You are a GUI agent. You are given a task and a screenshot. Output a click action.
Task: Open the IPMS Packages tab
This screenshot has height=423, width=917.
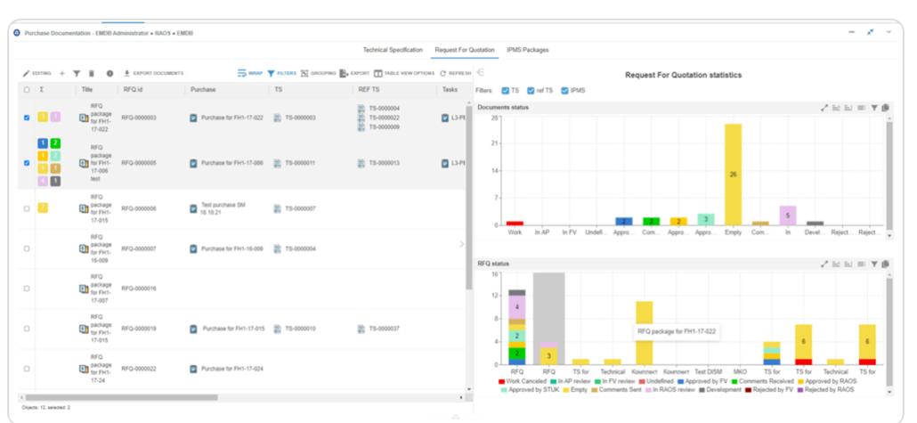pos(527,50)
